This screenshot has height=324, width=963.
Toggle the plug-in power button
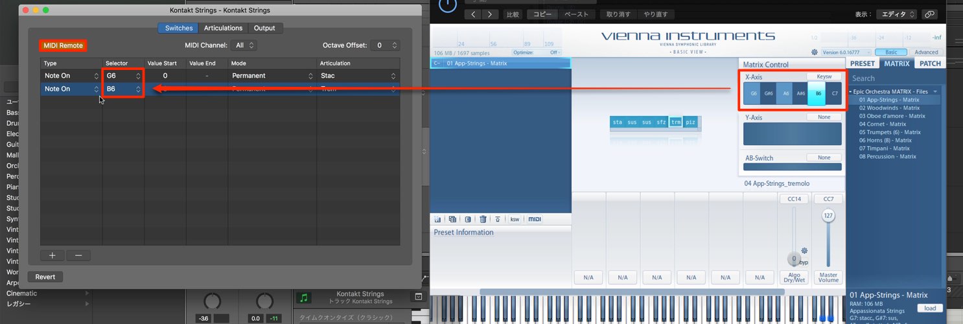click(x=447, y=5)
